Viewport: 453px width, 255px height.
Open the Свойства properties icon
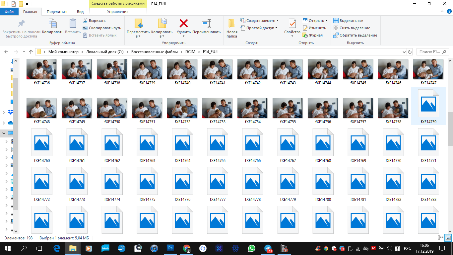[292, 24]
